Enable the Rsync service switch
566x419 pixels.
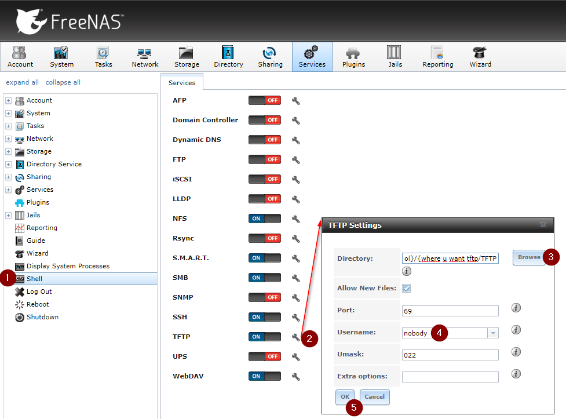click(265, 238)
